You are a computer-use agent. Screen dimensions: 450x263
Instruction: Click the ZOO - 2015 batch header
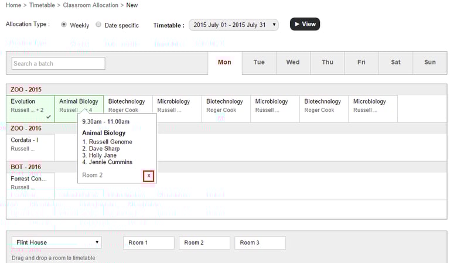click(x=226, y=90)
